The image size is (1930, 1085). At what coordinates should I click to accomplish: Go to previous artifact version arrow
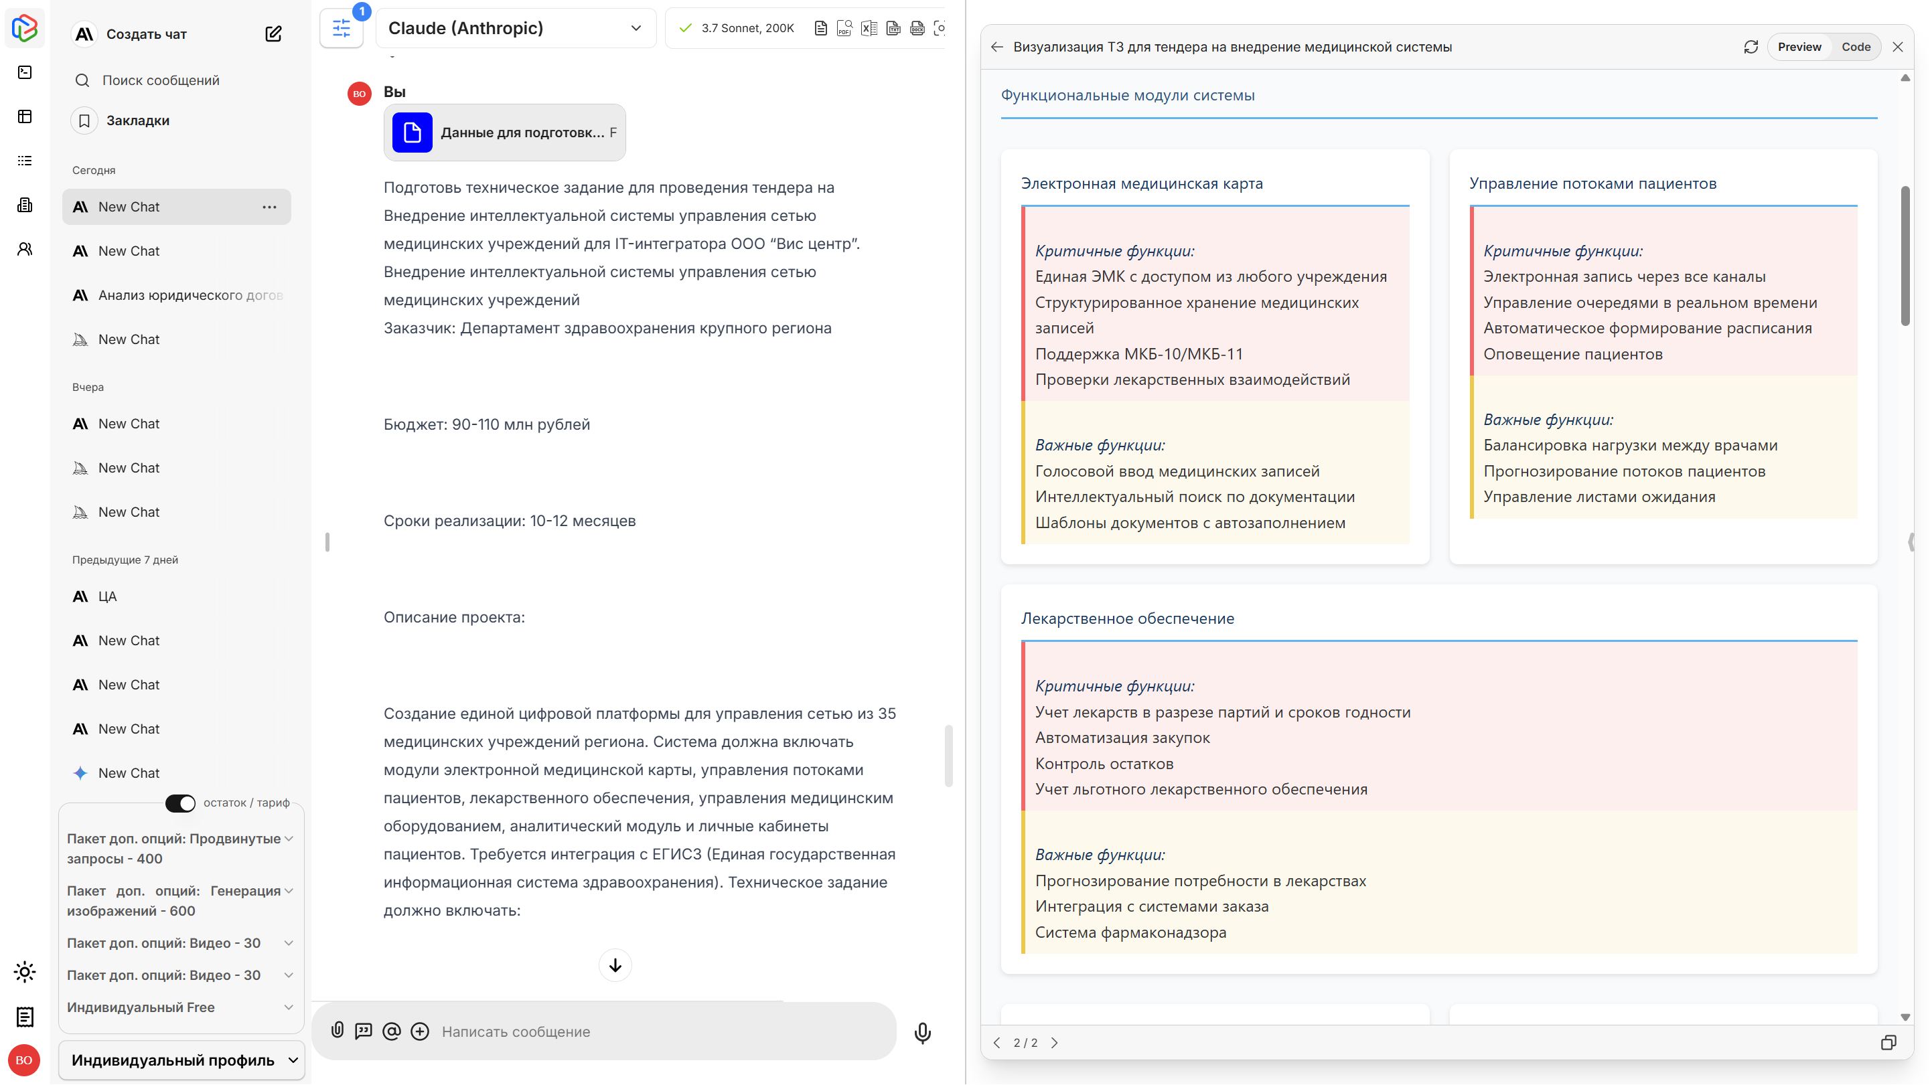996,1042
